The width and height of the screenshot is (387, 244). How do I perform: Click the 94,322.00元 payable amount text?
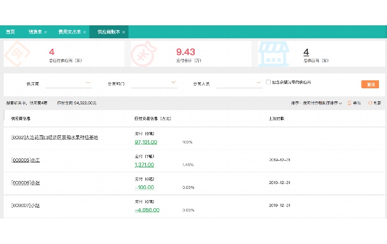(x=85, y=103)
